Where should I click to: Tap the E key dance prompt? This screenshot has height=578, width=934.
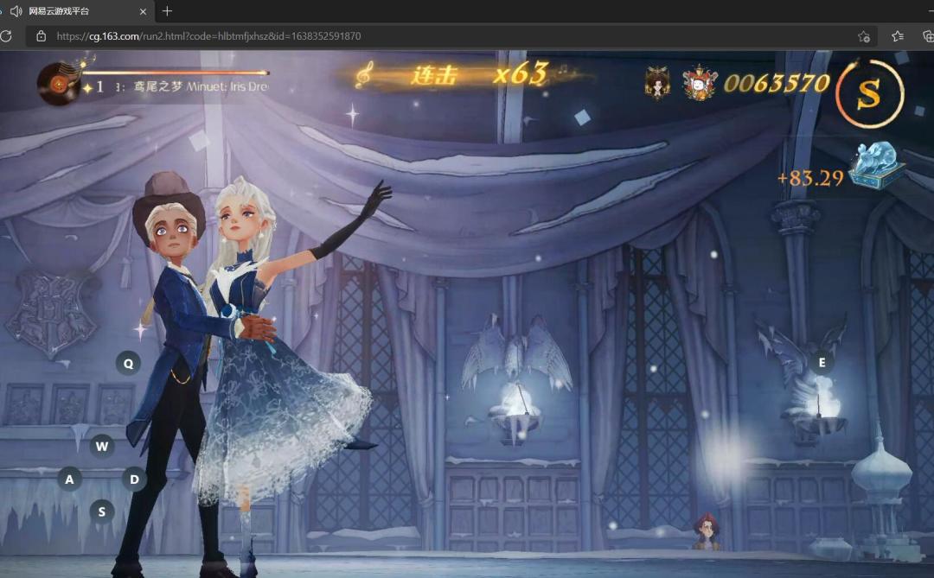[822, 362]
